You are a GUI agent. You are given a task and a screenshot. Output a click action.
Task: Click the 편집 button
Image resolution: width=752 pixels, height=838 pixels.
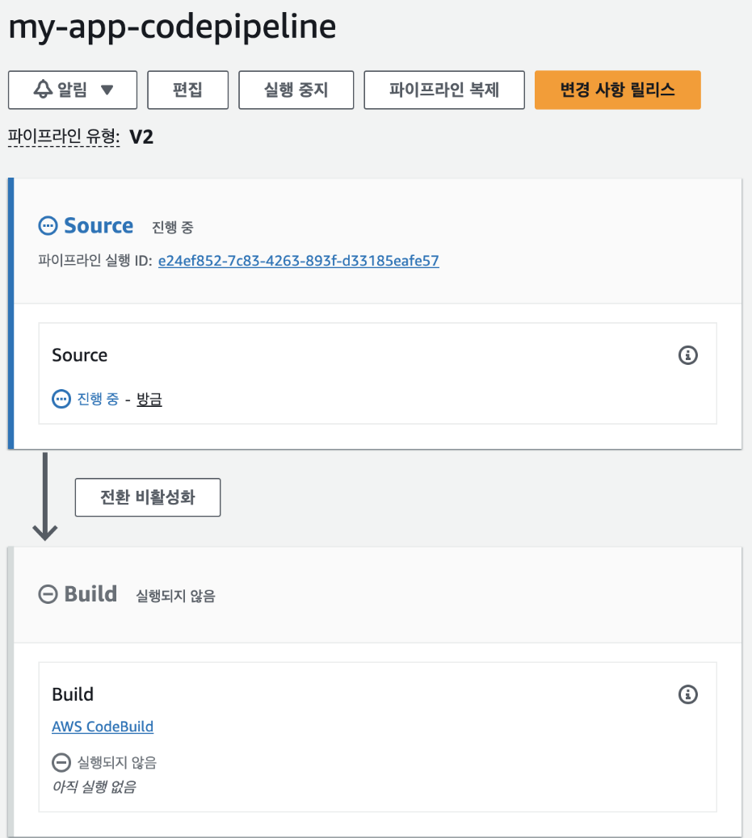[x=187, y=90]
